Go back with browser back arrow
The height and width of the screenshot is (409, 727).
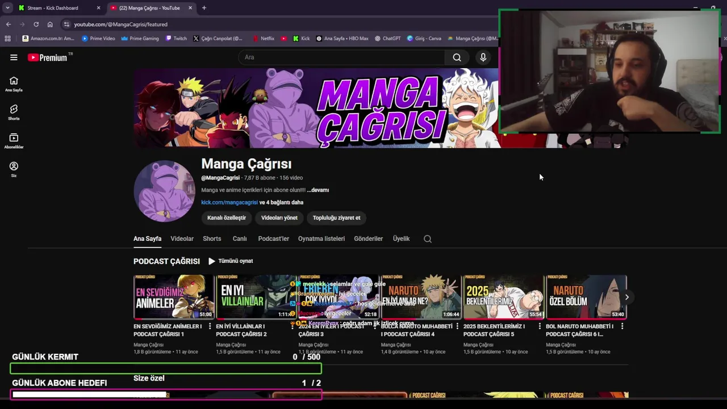coord(9,24)
